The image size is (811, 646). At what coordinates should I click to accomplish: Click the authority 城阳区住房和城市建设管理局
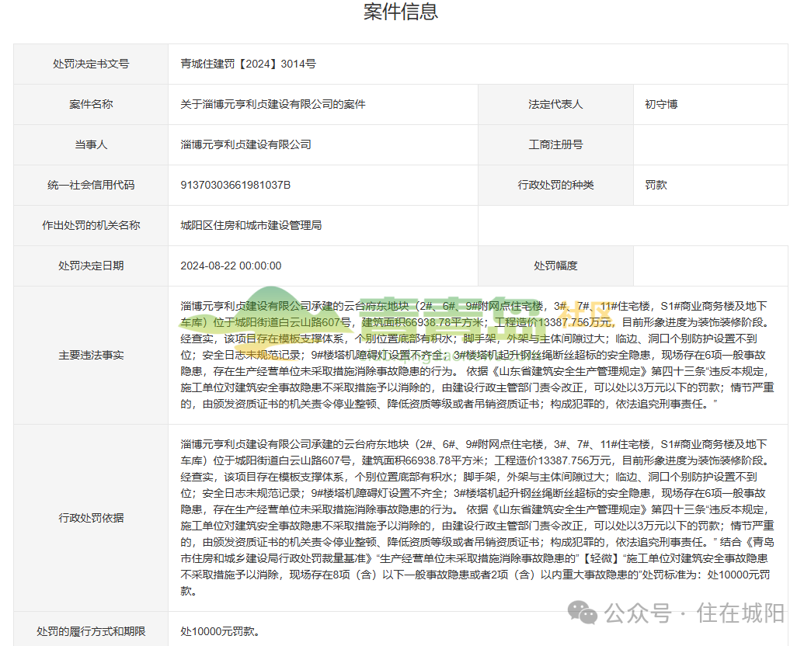coord(251,225)
